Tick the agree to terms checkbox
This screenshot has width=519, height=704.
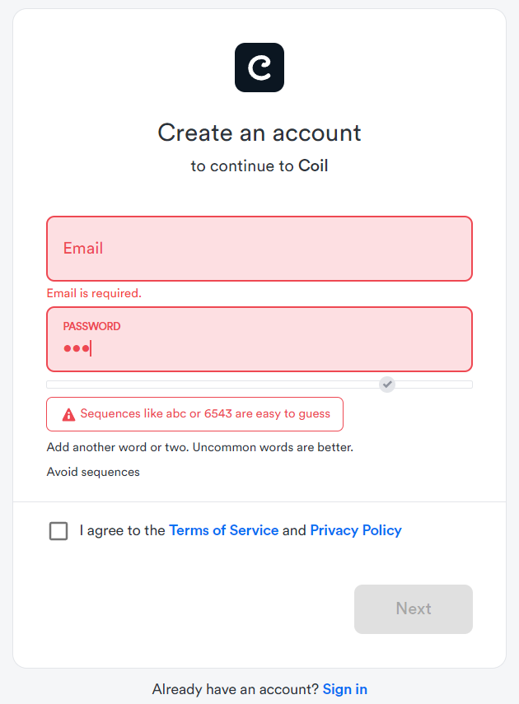coord(58,531)
